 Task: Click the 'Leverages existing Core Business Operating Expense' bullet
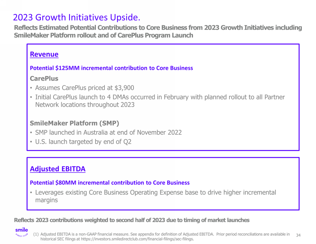tap(155, 192)
